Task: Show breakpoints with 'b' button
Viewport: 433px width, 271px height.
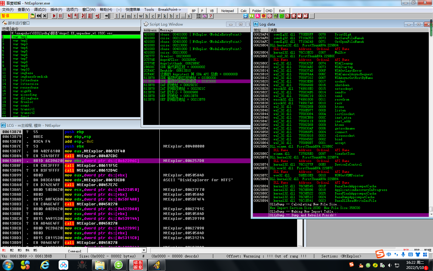Action: click(171, 16)
